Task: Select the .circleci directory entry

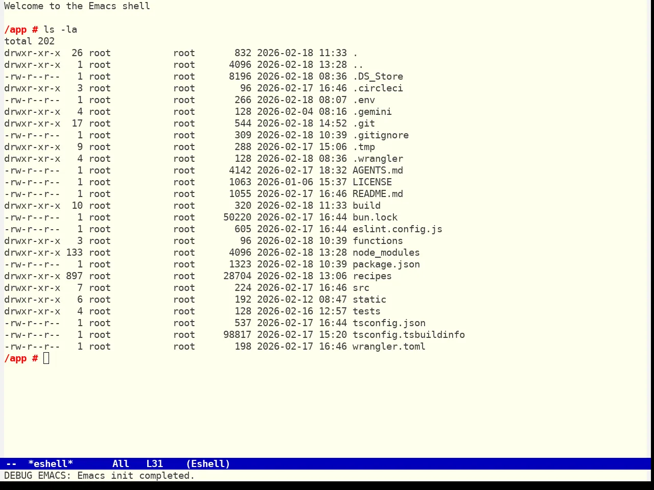Action: coord(378,88)
